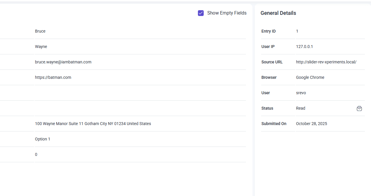Select the last name value Wayne
371x196 pixels.
[x=41, y=47]
